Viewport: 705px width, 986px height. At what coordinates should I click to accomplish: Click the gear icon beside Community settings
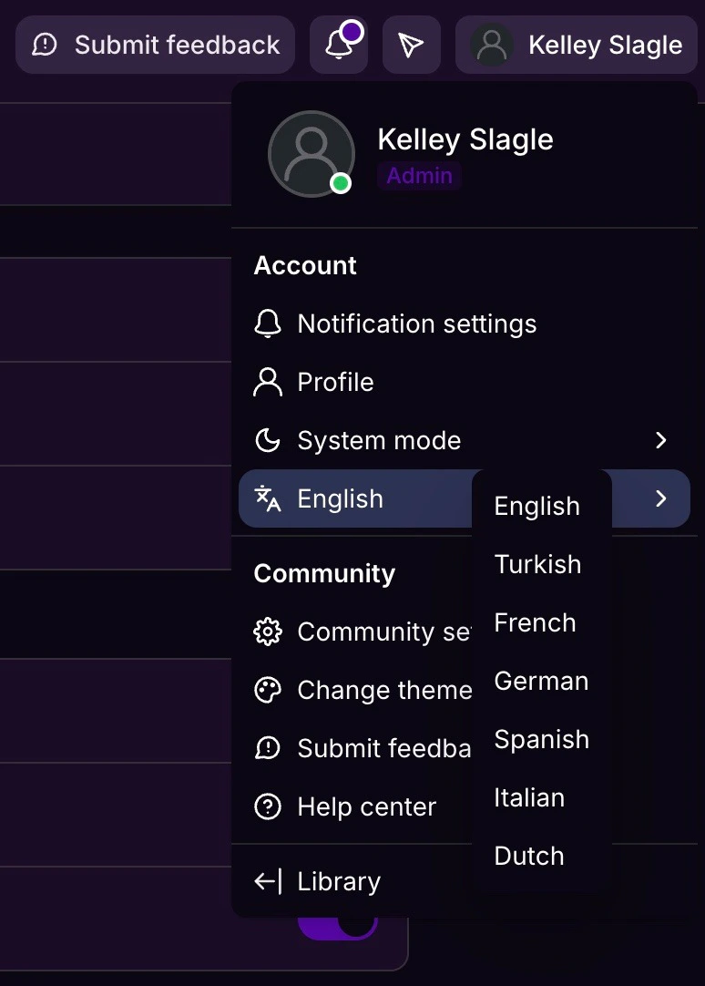tap(267, 632)
